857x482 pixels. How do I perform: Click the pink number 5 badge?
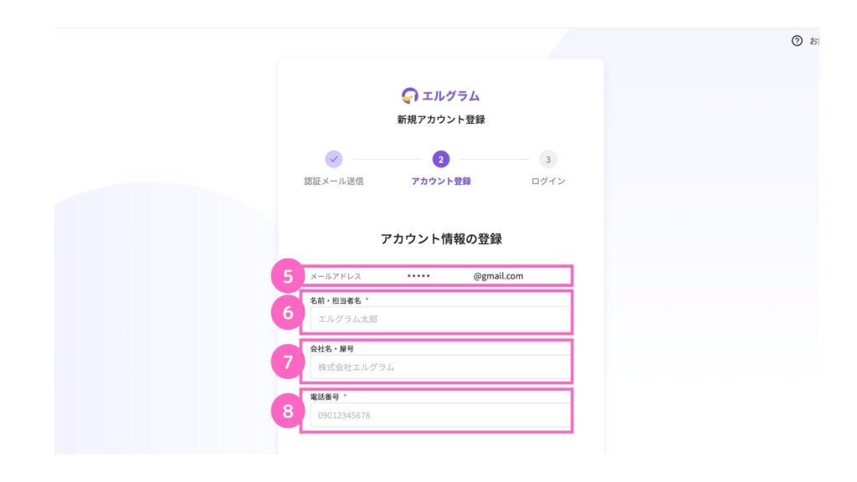[x=287, y=276]
